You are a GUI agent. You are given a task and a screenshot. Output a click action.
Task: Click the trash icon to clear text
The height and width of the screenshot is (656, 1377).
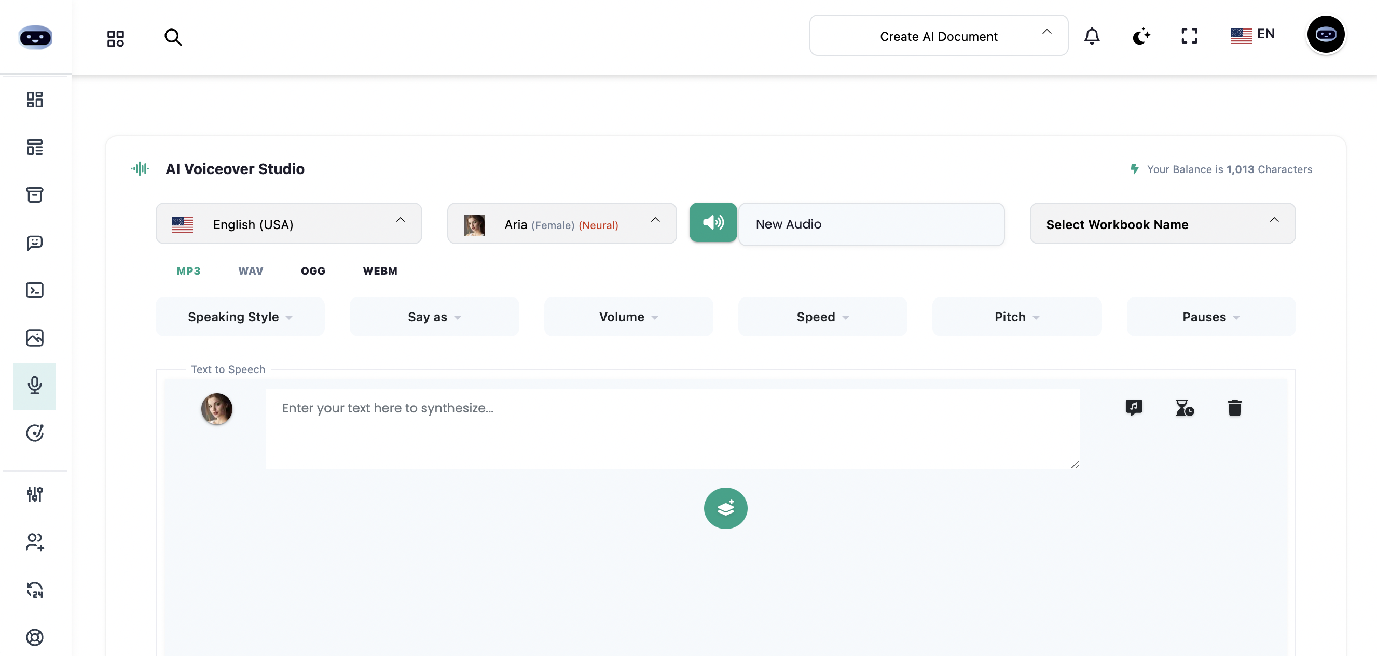1235,408
